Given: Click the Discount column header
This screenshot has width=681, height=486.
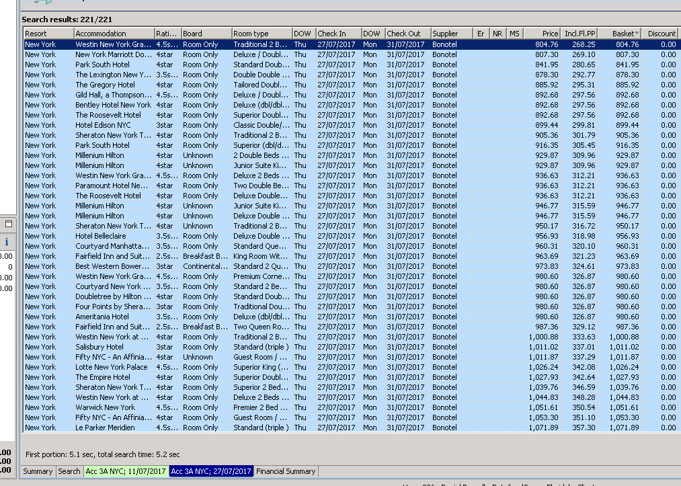Looking at the screenshot, I should click(x=661, y=34).
